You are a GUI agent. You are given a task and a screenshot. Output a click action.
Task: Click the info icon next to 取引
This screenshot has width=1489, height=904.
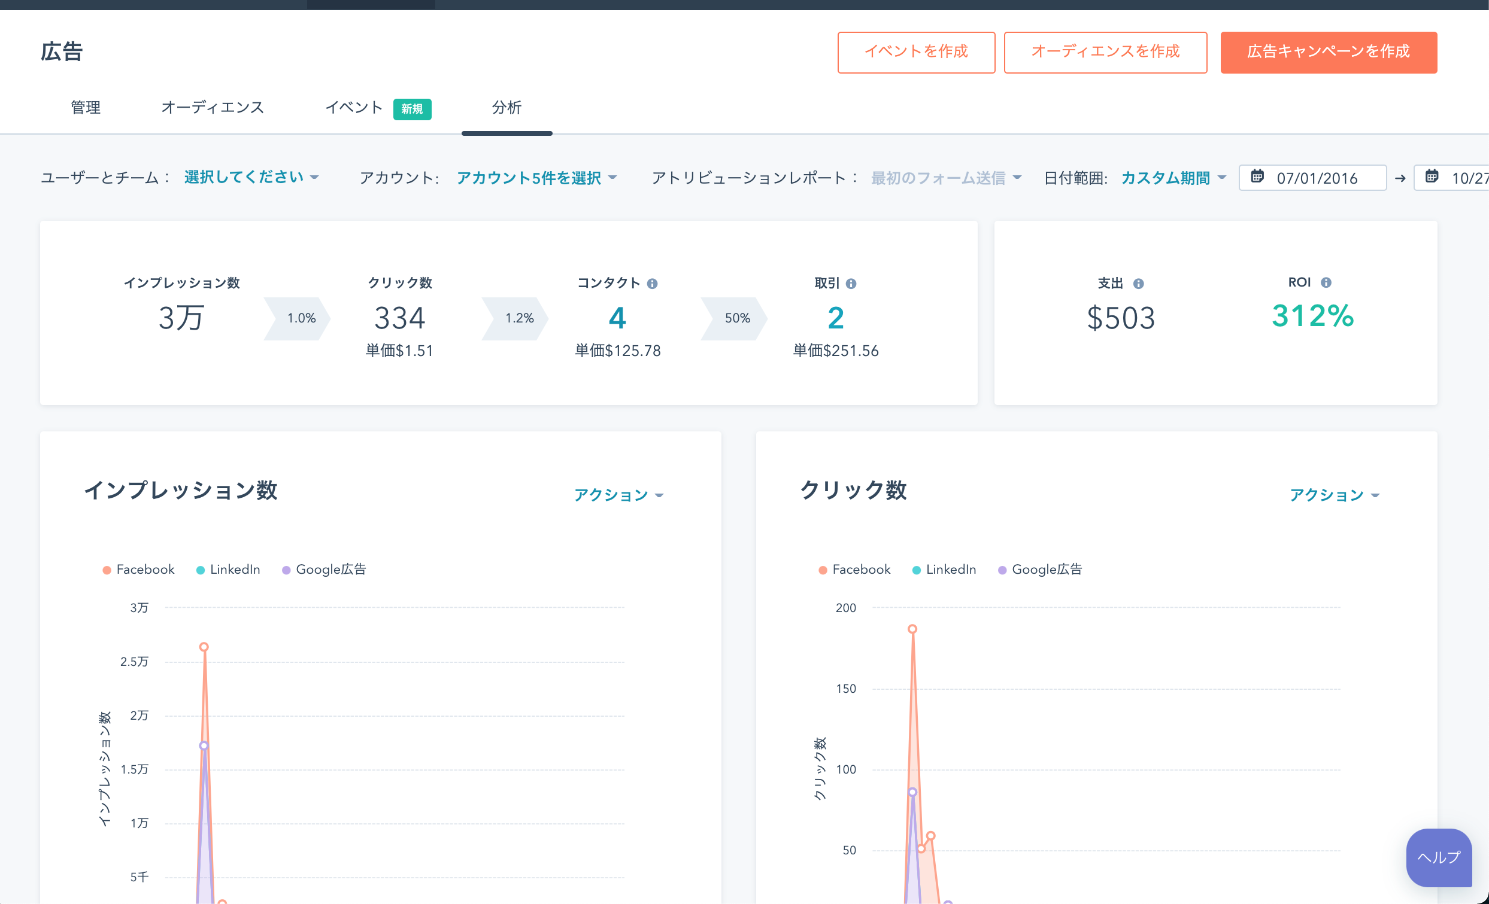(851, 283)
